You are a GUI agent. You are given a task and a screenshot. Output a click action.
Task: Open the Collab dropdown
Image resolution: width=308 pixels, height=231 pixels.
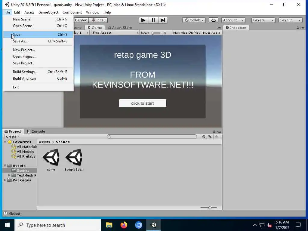[194, 20]
